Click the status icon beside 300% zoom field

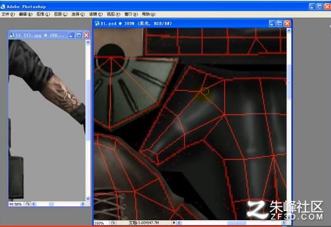pos(113,223)
